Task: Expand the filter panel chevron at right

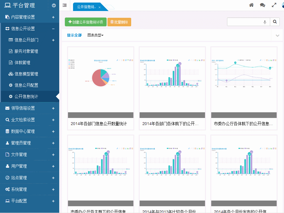Action: point(277,36)
